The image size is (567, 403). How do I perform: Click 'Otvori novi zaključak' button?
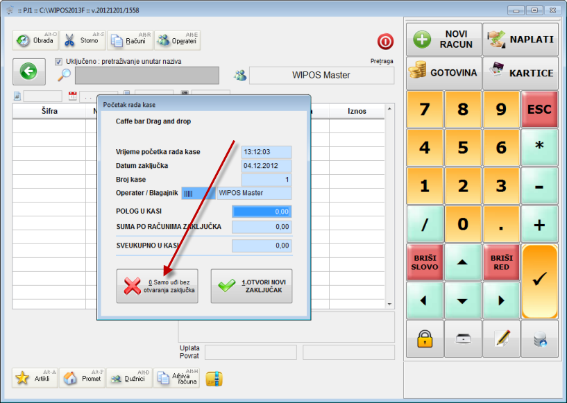tap(251, 286)
